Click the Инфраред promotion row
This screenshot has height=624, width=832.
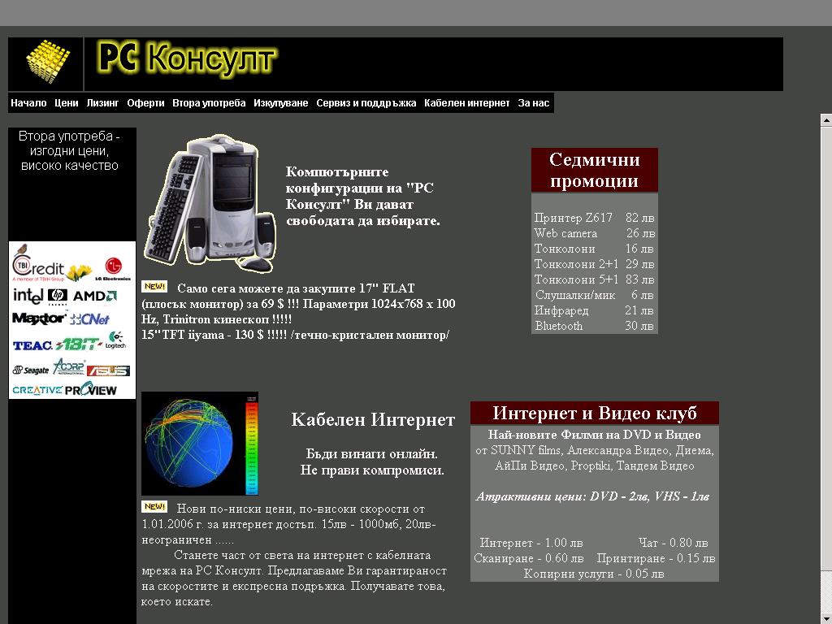pos(594,310)
